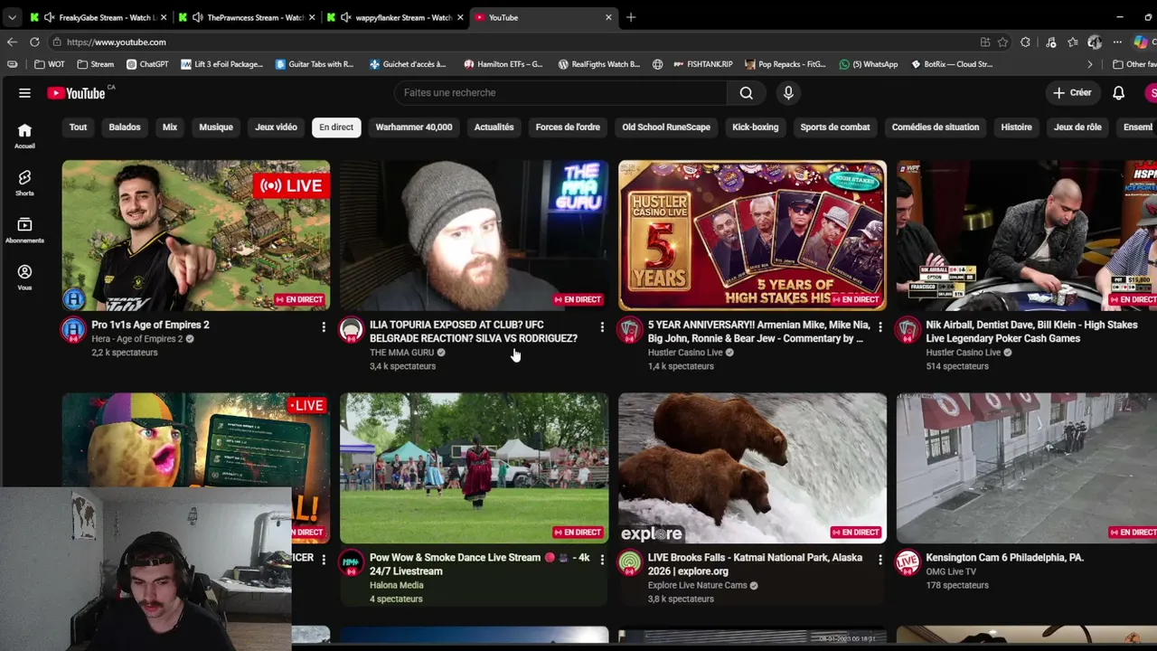Open the notifications bell
The height and width of the screenshot is (651, 1157).
1118,92
